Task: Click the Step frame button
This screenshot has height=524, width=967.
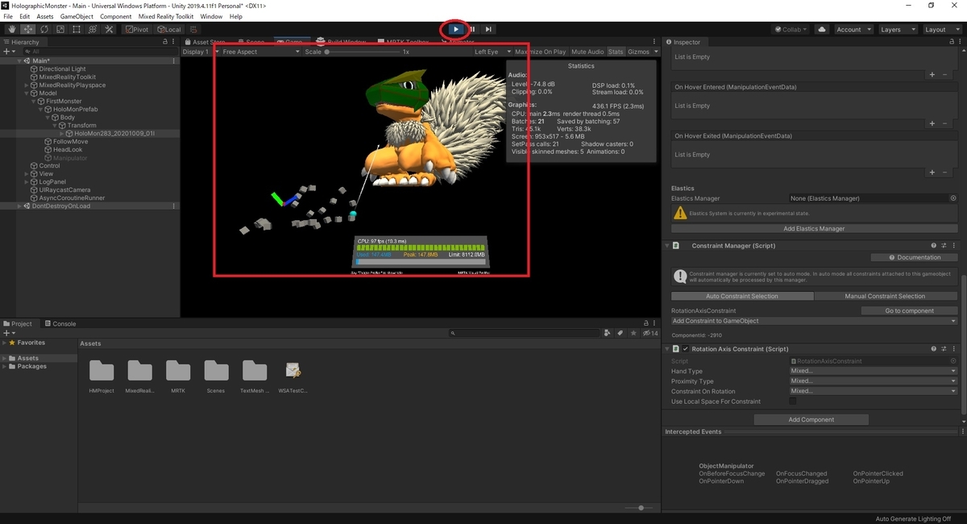Action: 488,29
